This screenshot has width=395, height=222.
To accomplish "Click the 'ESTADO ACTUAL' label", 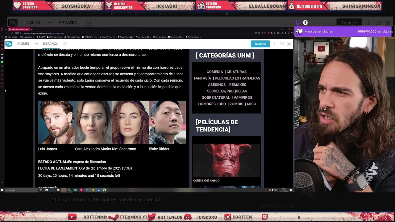I will point(53,162).
